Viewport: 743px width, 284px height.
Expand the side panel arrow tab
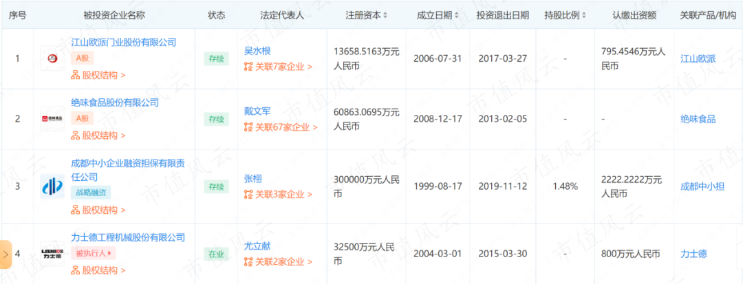tap(6, 254)
